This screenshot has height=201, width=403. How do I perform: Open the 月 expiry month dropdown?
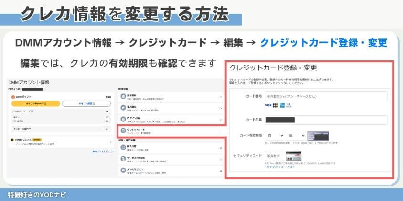click(x=275, y=136)
